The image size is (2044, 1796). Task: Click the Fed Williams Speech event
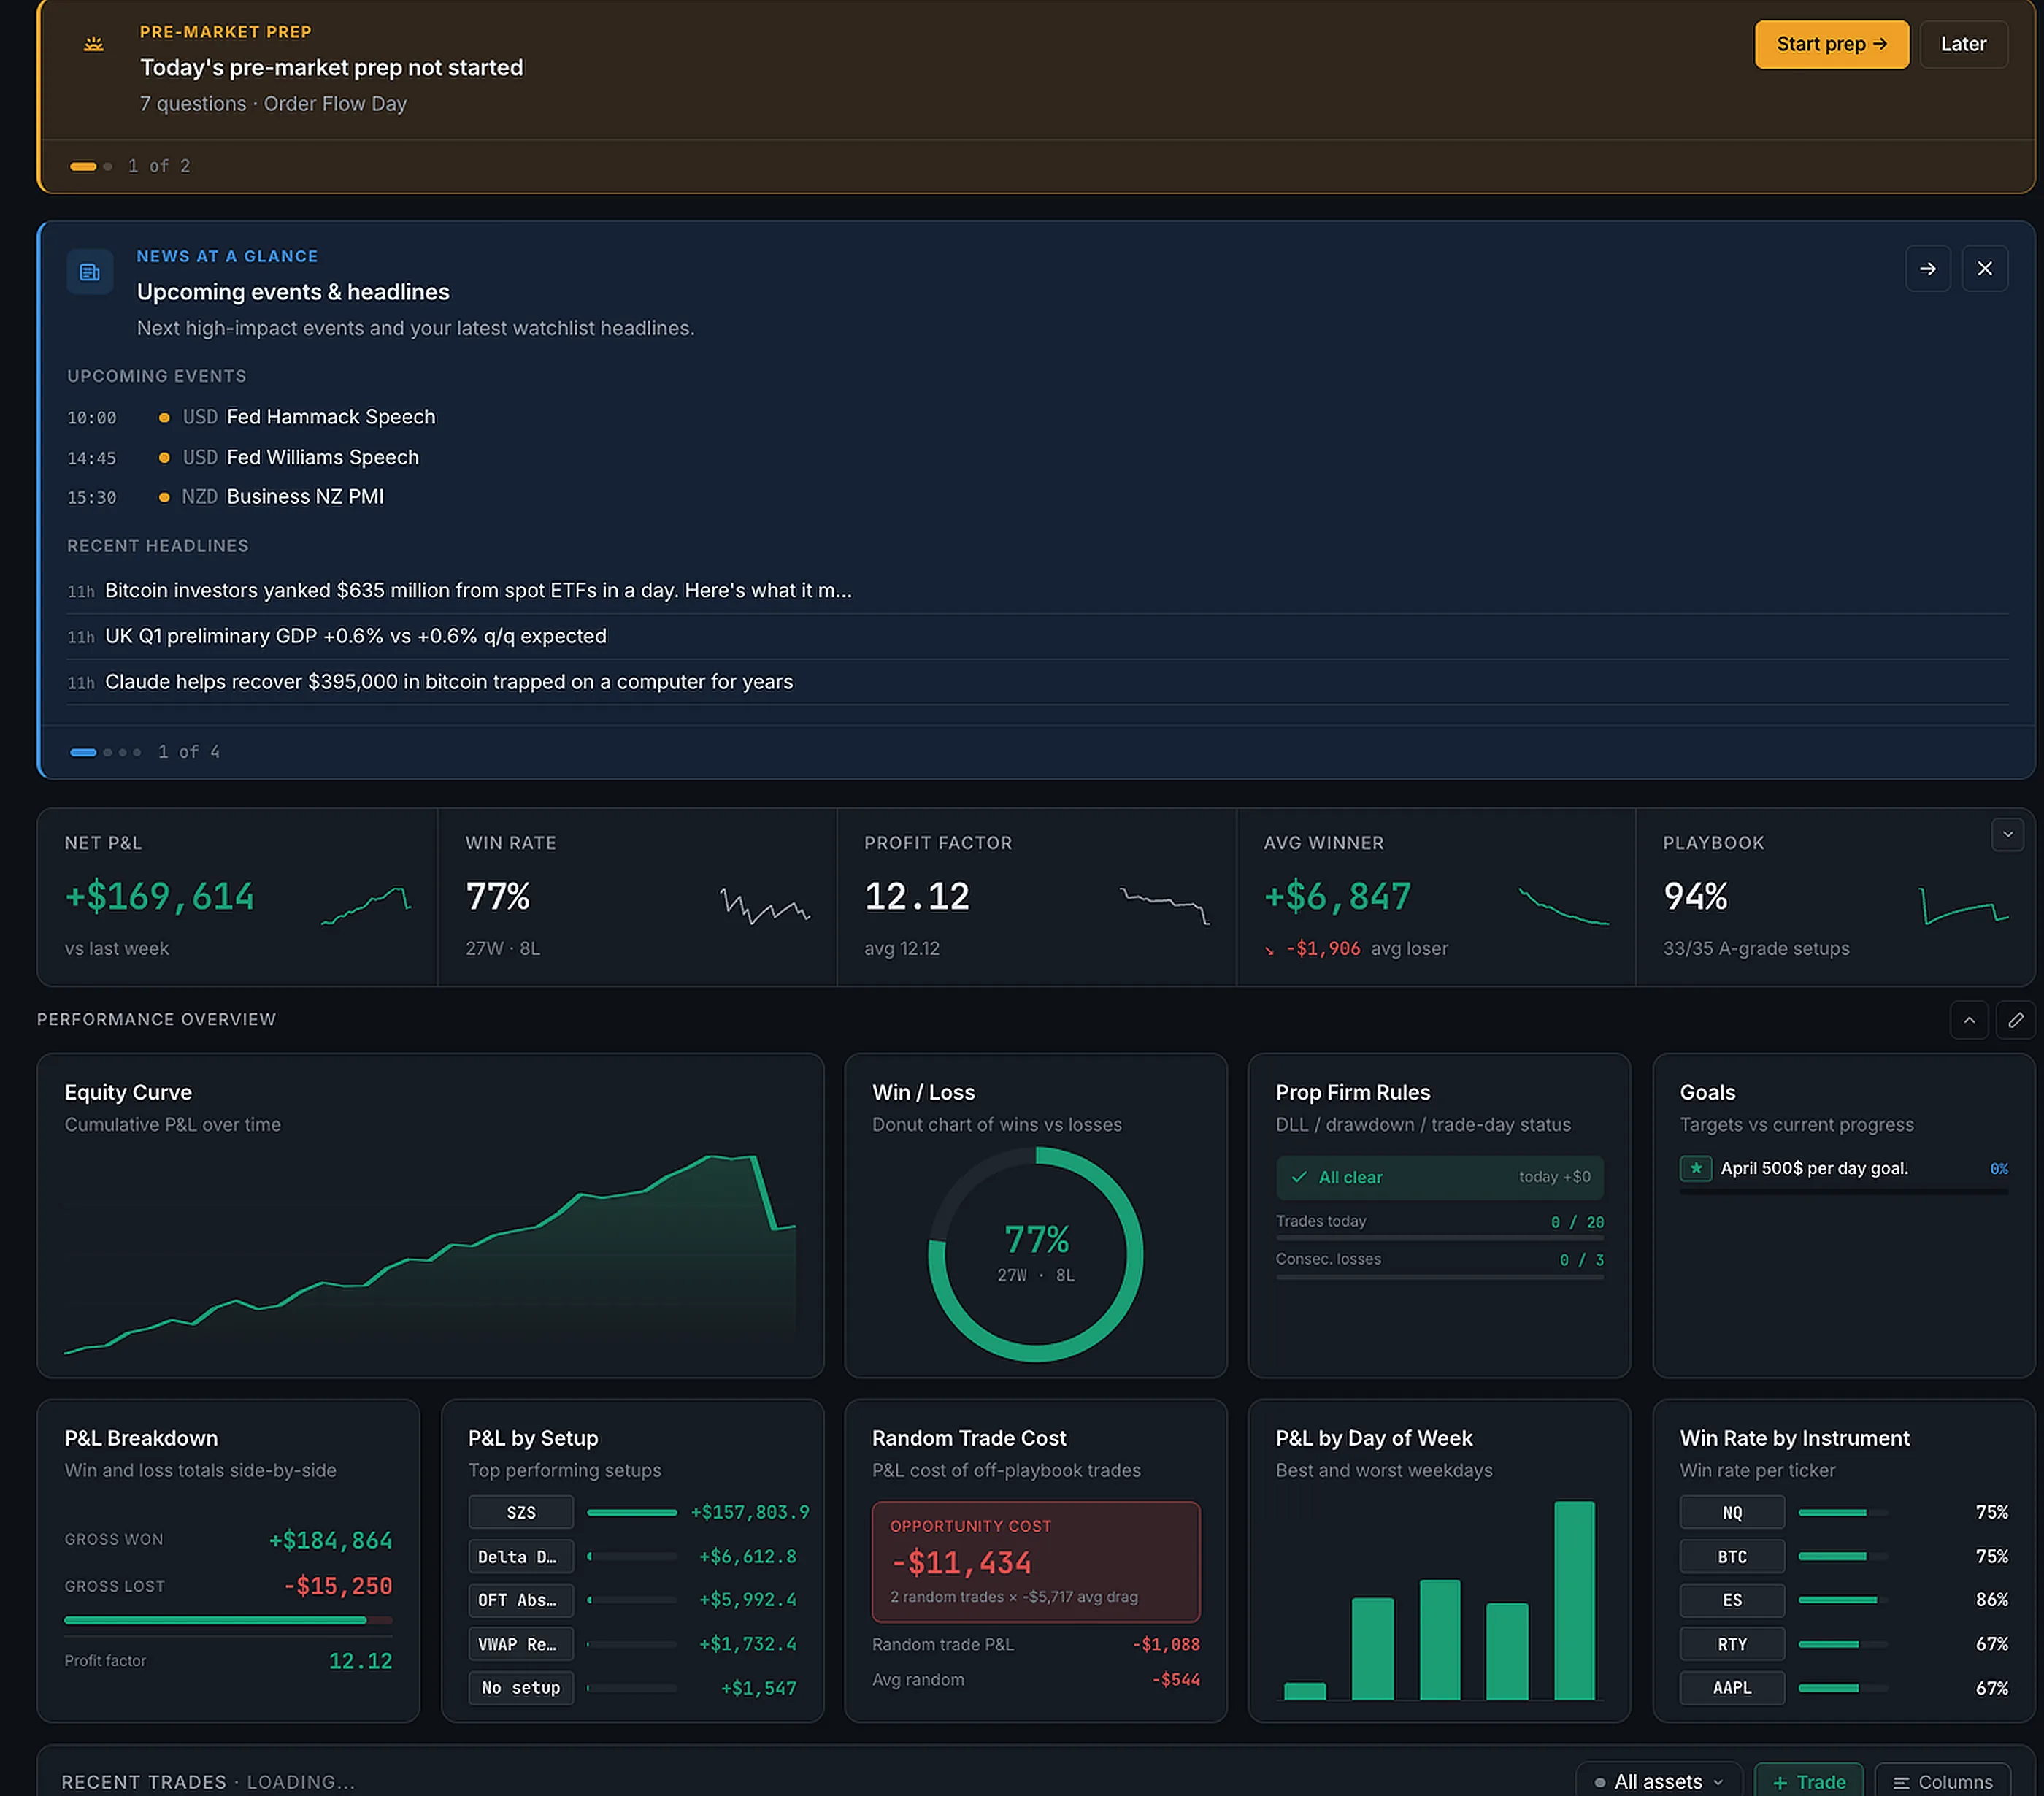[x=323, y=457]
